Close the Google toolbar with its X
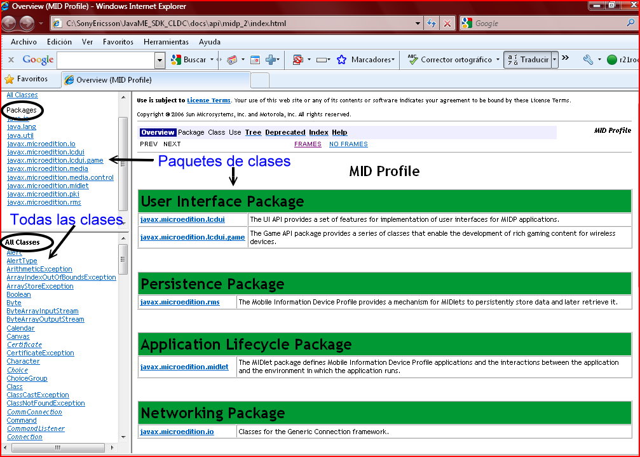Screen dimensions: 640x457 [x=11, y=60]
